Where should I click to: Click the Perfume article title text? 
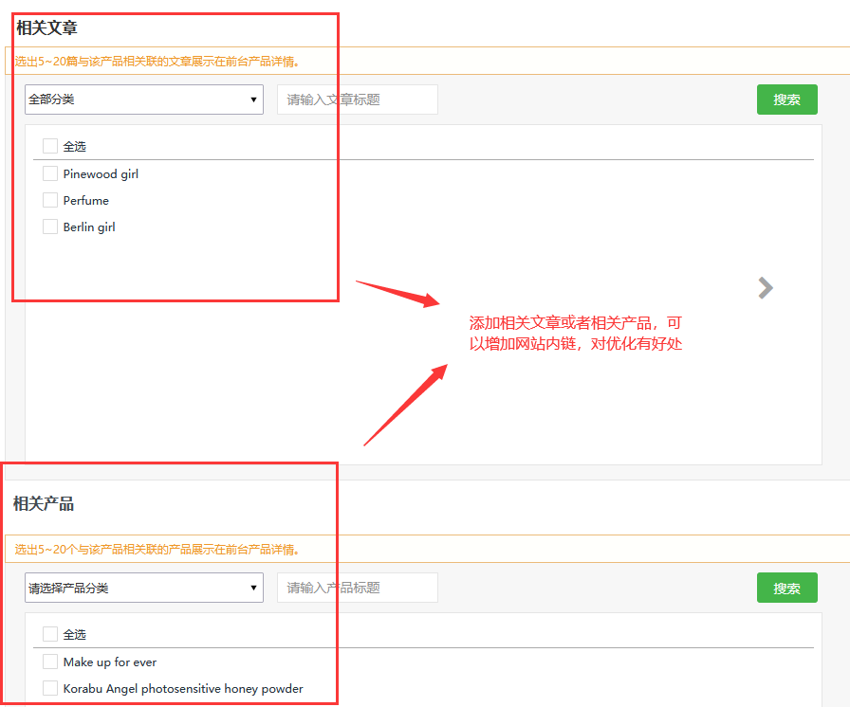pos(86,201)
